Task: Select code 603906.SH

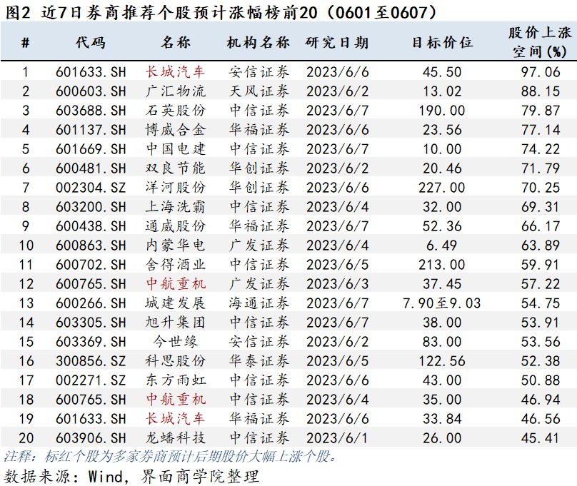Action: pos(91,438)
